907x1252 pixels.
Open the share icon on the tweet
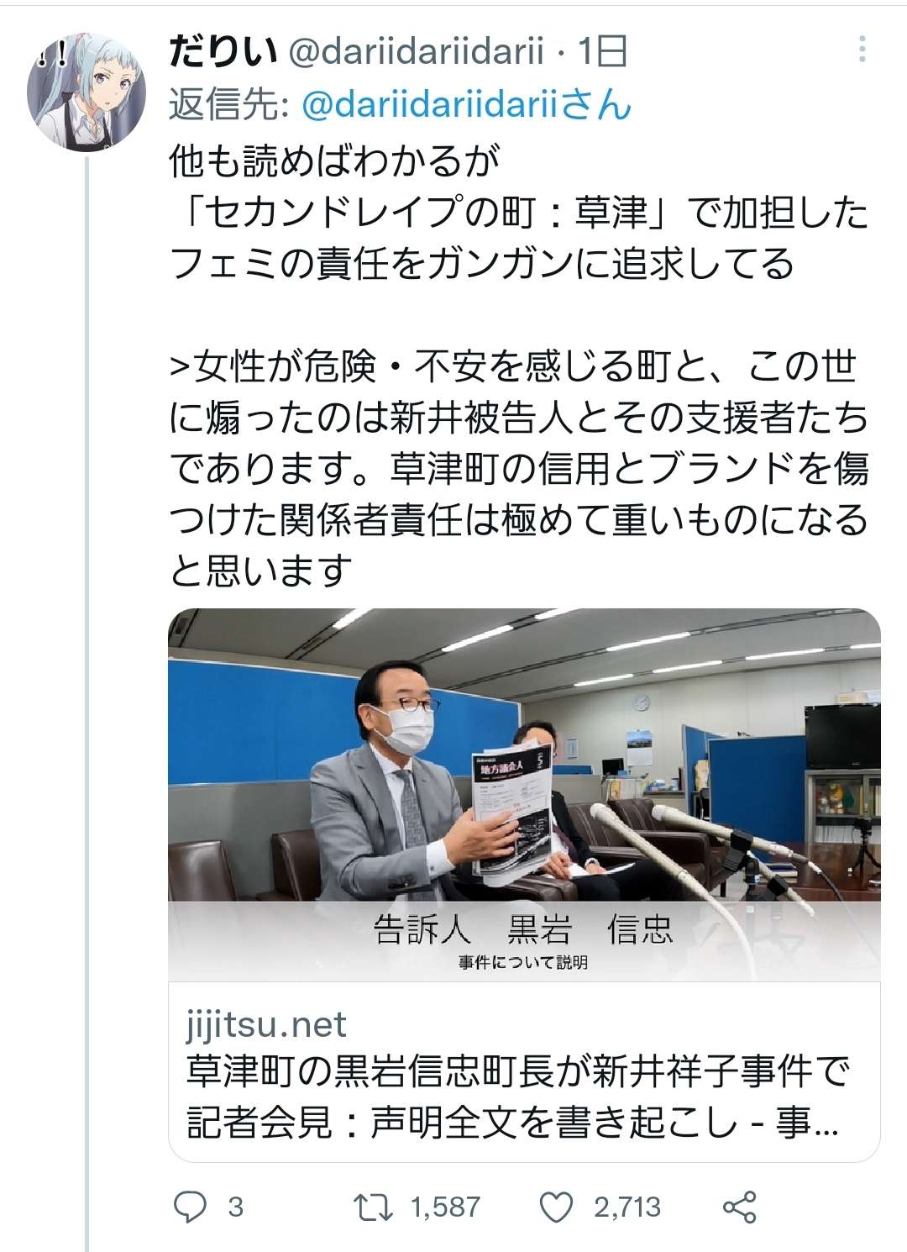point(740,1207)
